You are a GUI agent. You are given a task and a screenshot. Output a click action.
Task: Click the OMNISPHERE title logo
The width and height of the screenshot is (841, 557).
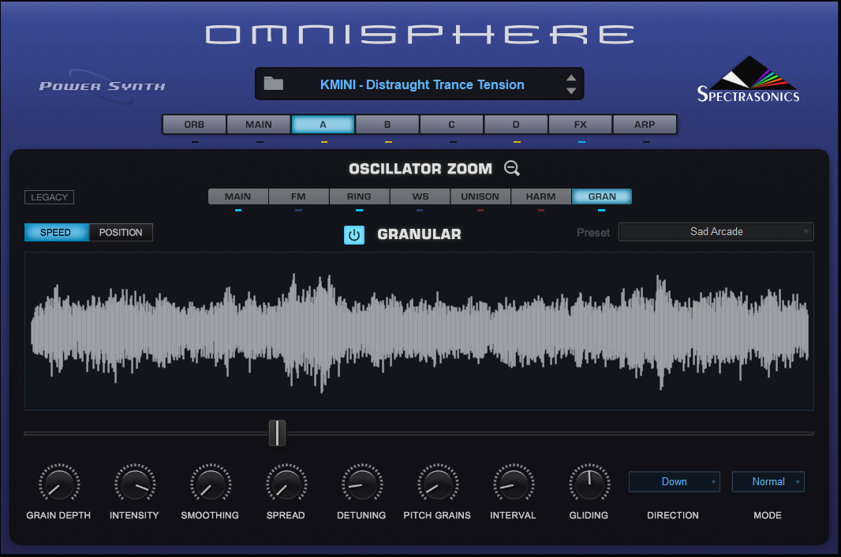[x=420, y=35]
